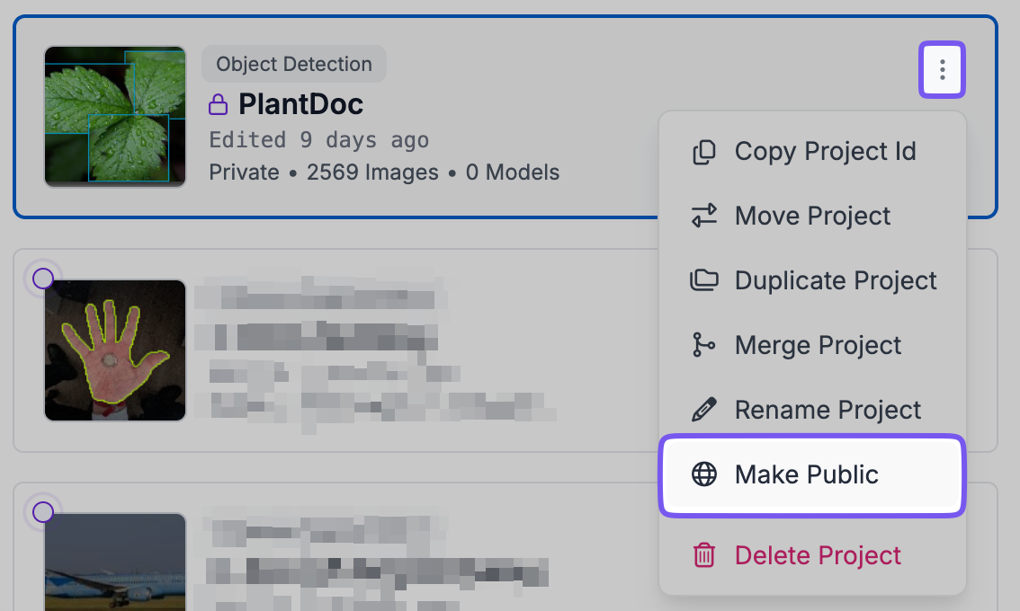
Task: Choose Merge Project from the menu
Action: [818, 345]
